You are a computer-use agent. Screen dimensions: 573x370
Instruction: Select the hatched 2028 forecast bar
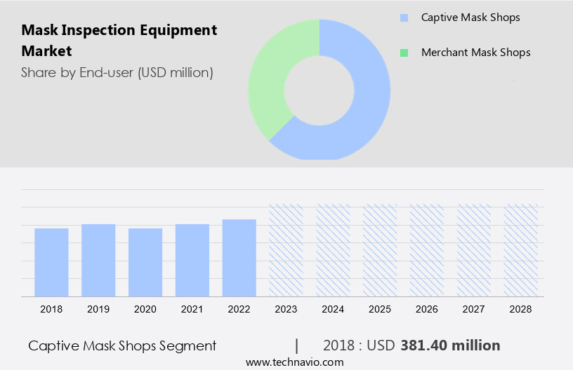click(521, 250)
